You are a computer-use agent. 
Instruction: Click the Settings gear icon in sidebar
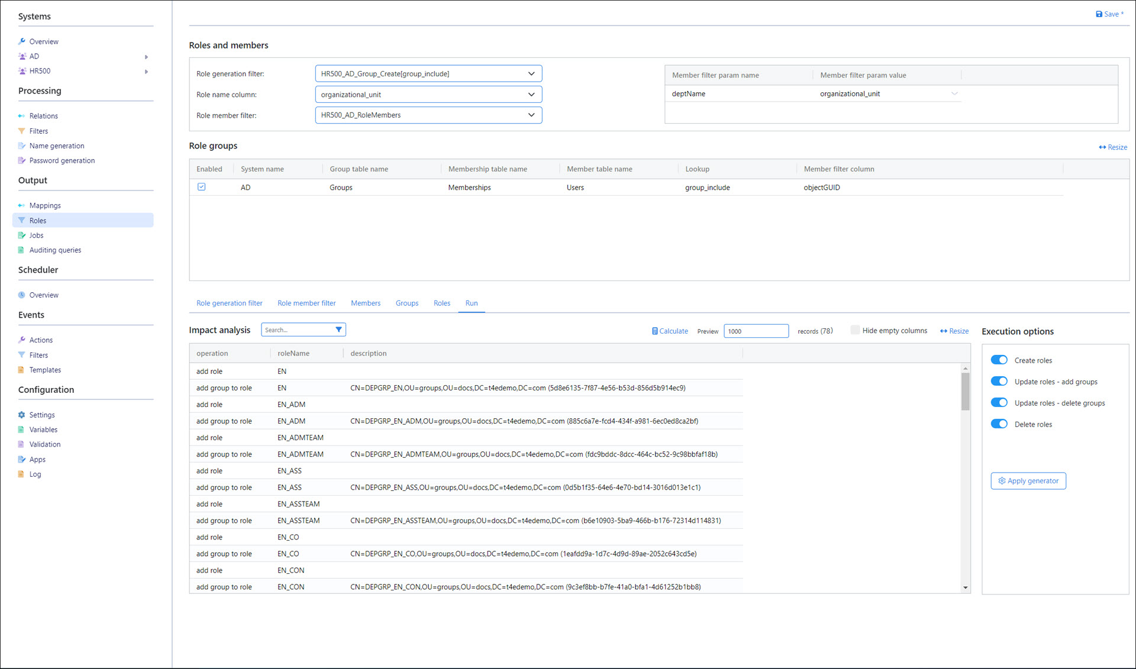22,415
